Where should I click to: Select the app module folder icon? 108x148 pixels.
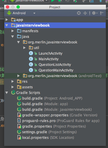click(x=13, y=20)
